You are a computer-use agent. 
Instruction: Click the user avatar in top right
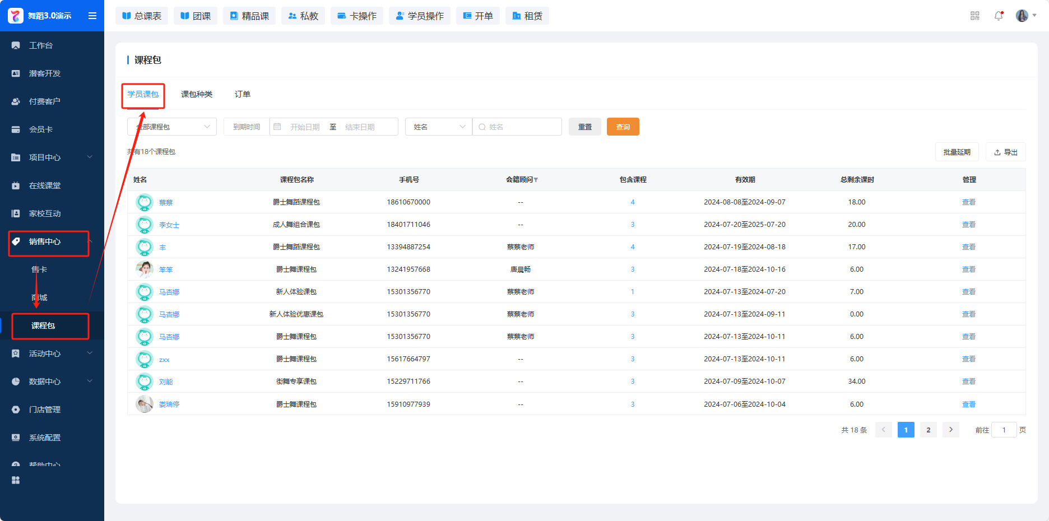coord(1022,16)
